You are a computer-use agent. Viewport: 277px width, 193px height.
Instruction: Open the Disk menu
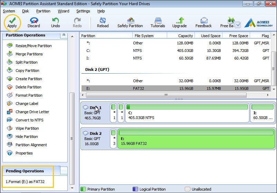coord(26,11)
